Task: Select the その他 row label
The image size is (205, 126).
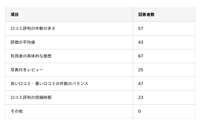Action: 17,111
